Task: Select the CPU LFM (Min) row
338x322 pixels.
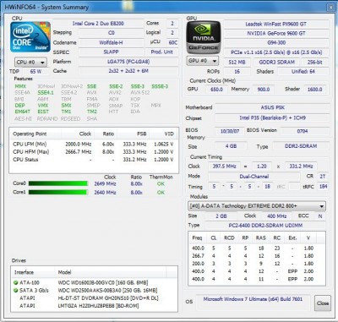Action: tap(93, 145)
